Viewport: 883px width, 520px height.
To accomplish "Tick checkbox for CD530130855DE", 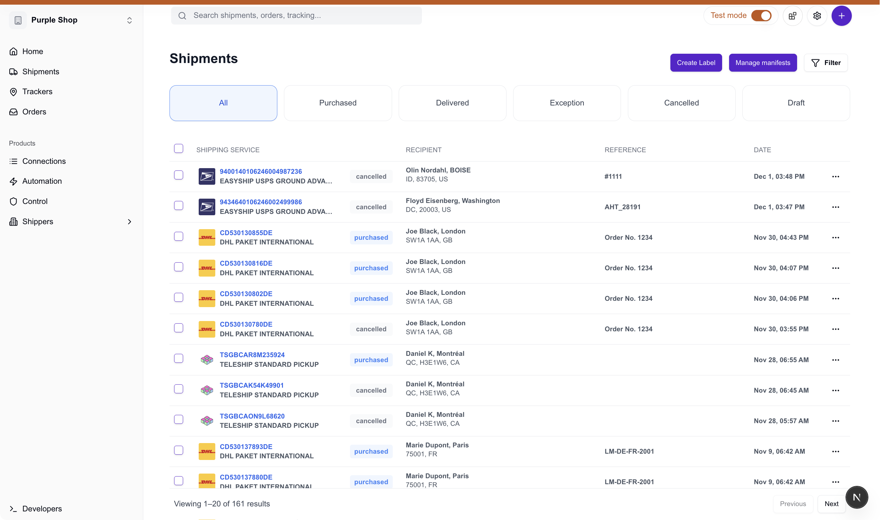I will 179,236.
